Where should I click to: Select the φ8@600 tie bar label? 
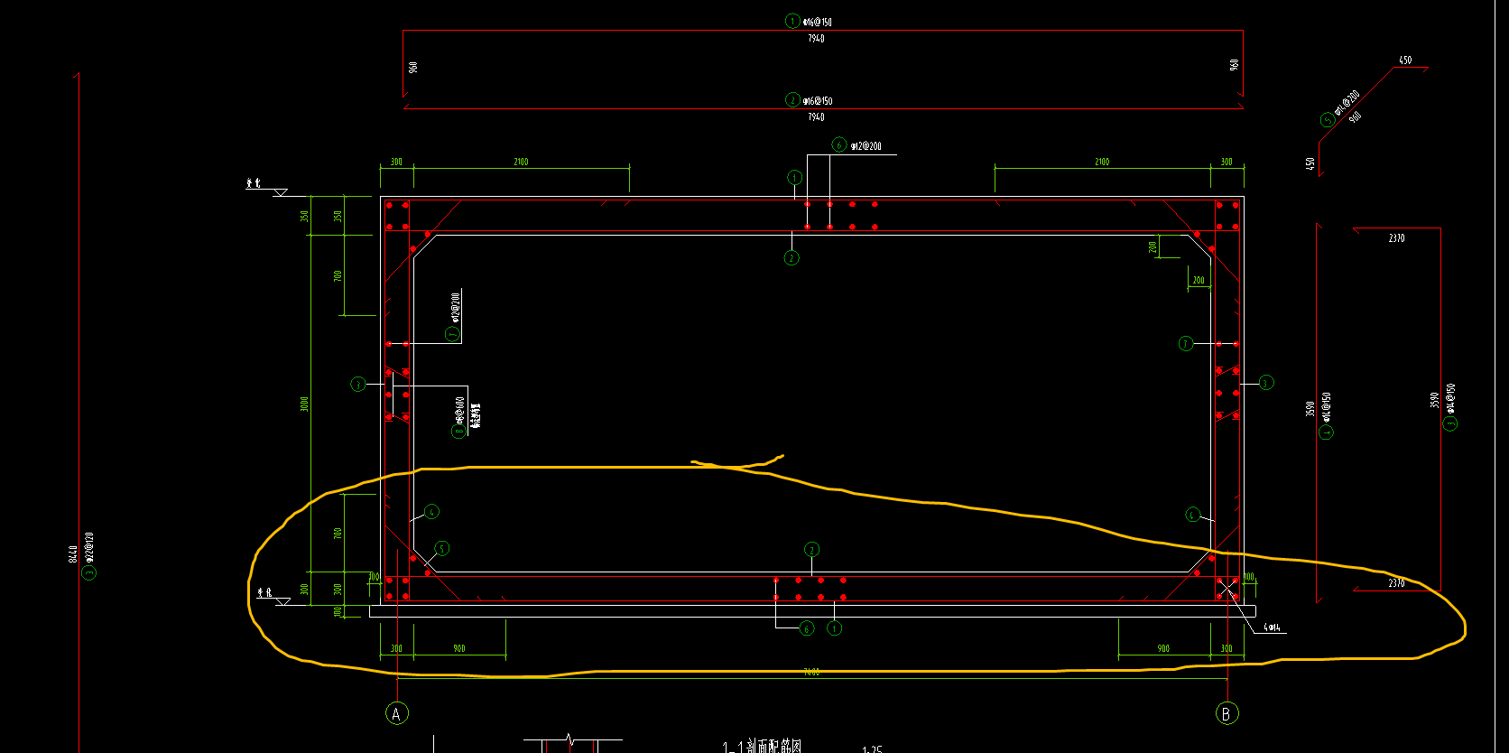[x=459, y=410]
